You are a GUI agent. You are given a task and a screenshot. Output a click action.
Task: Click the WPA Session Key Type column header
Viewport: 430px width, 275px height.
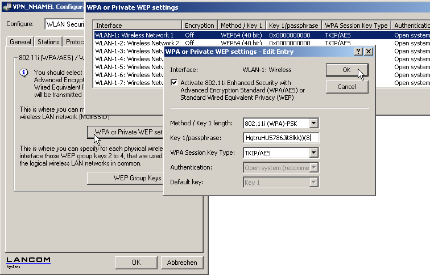[356, 26]
